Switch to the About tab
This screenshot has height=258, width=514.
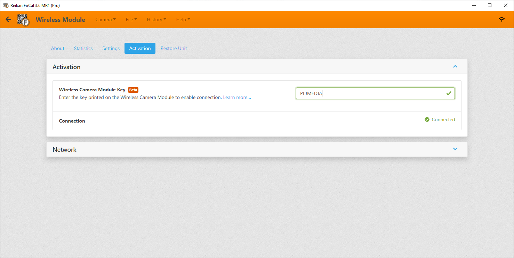click(x=58, y=48)
